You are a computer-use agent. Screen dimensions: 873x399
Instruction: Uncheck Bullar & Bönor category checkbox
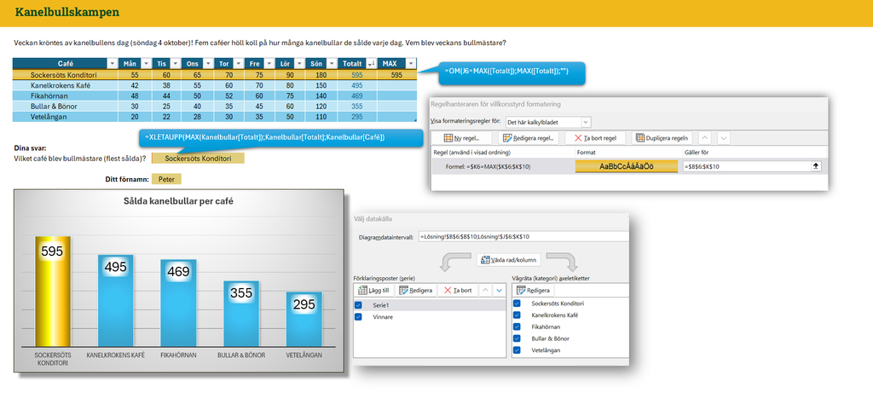click(x=517, y=338)
